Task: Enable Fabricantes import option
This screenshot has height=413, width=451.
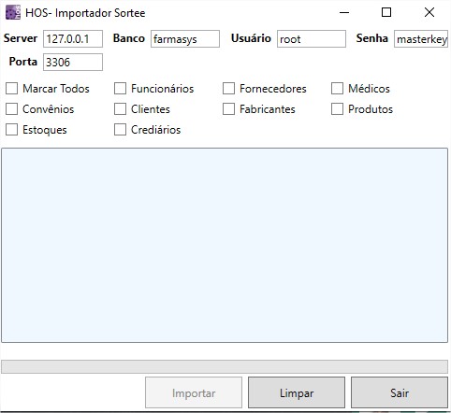Action: pos(228,109)
